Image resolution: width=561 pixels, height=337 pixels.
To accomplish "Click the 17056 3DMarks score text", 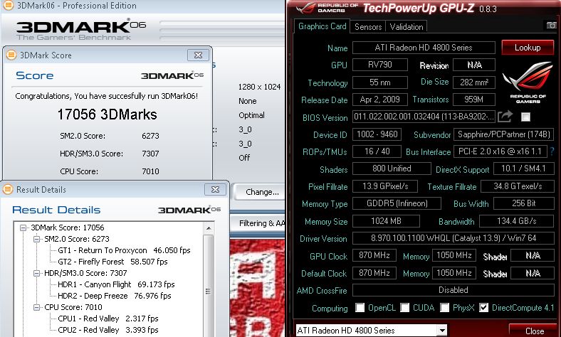I will tap(107, 114).
